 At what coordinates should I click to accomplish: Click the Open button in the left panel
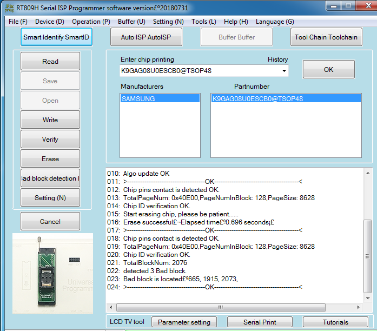pos(50,100)
